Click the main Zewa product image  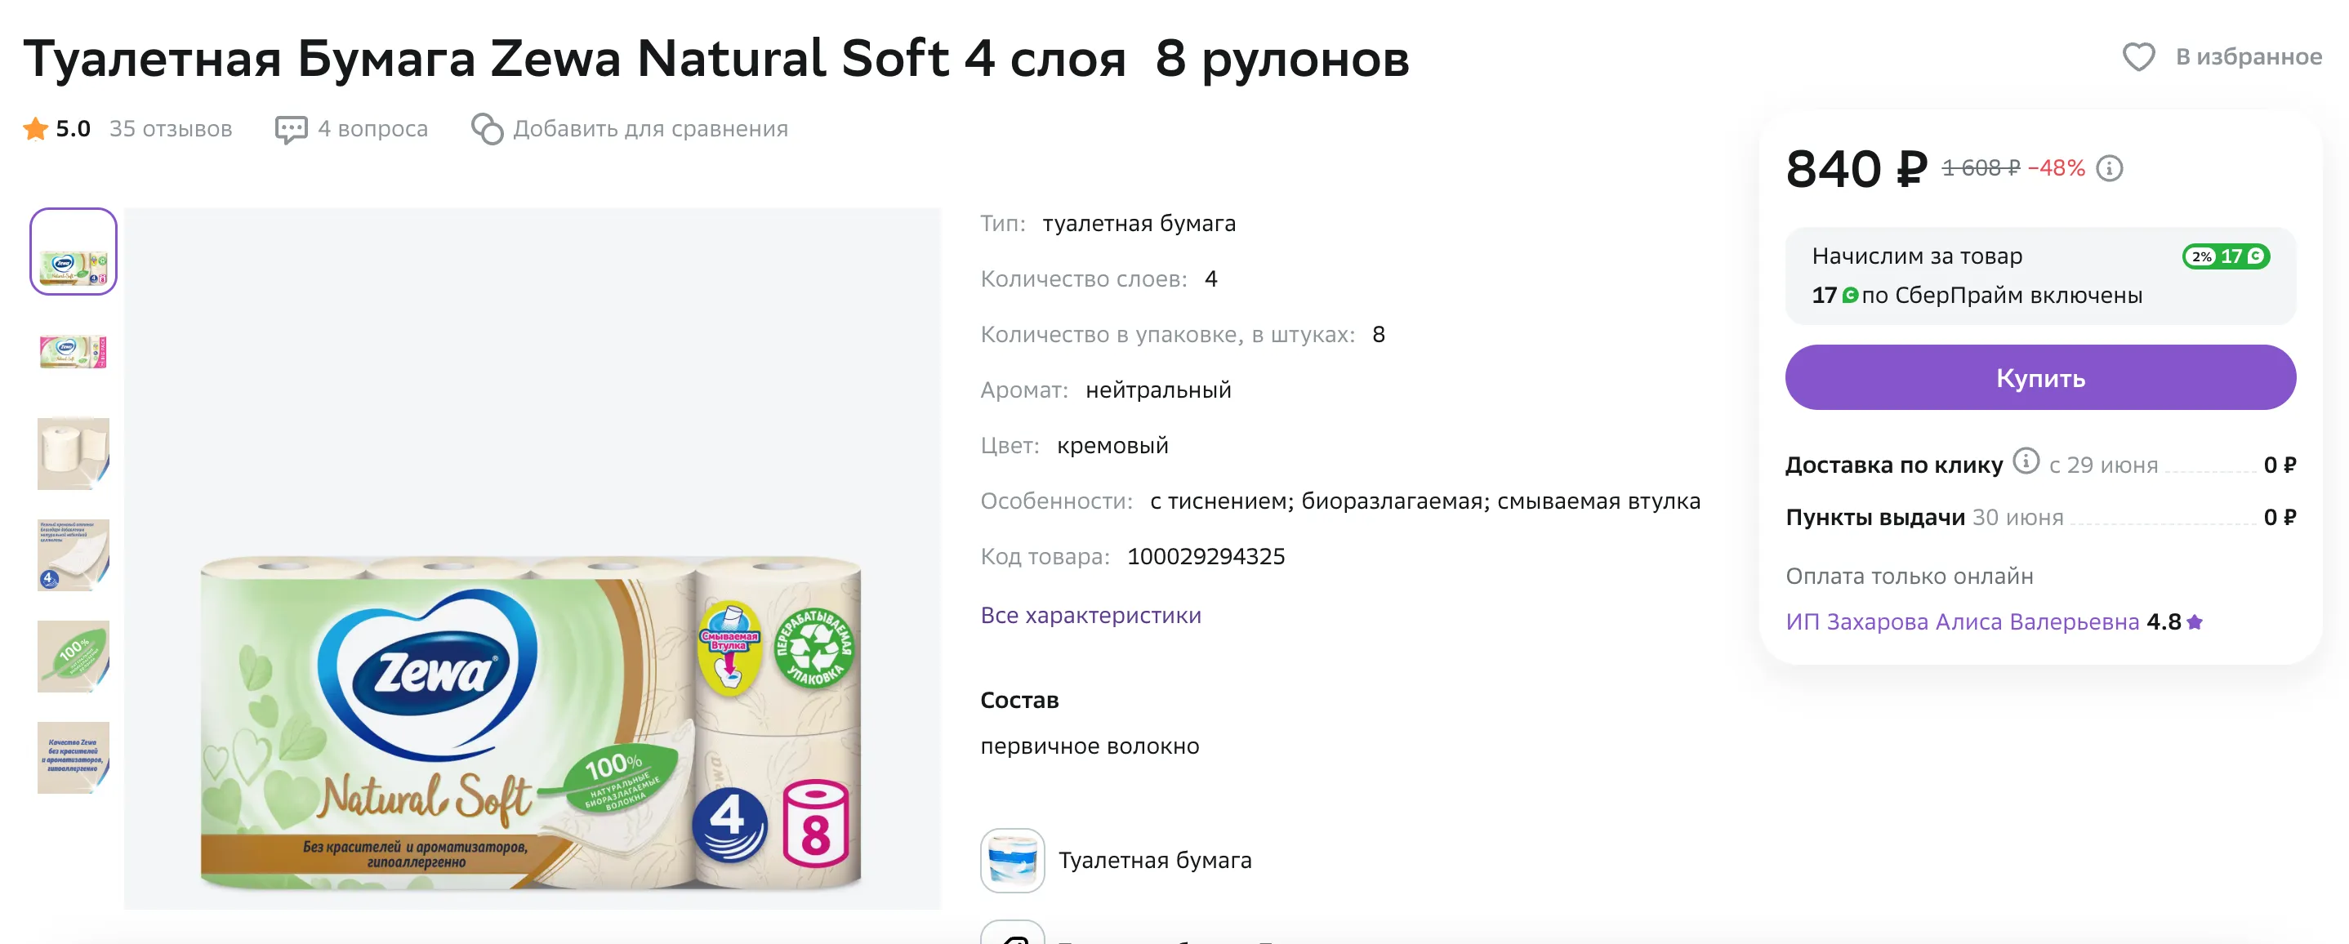532,720
